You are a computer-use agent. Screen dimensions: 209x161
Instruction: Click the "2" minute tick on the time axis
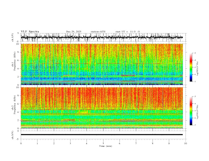click(x=54, y=143)
